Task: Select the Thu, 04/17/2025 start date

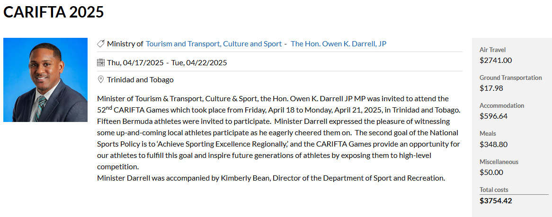Action: (135, 63)
